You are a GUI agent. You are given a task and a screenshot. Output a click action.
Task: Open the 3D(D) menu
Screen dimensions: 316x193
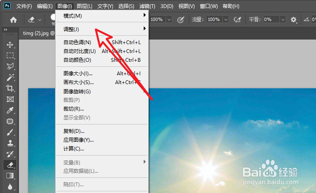[x=167, y=6]
